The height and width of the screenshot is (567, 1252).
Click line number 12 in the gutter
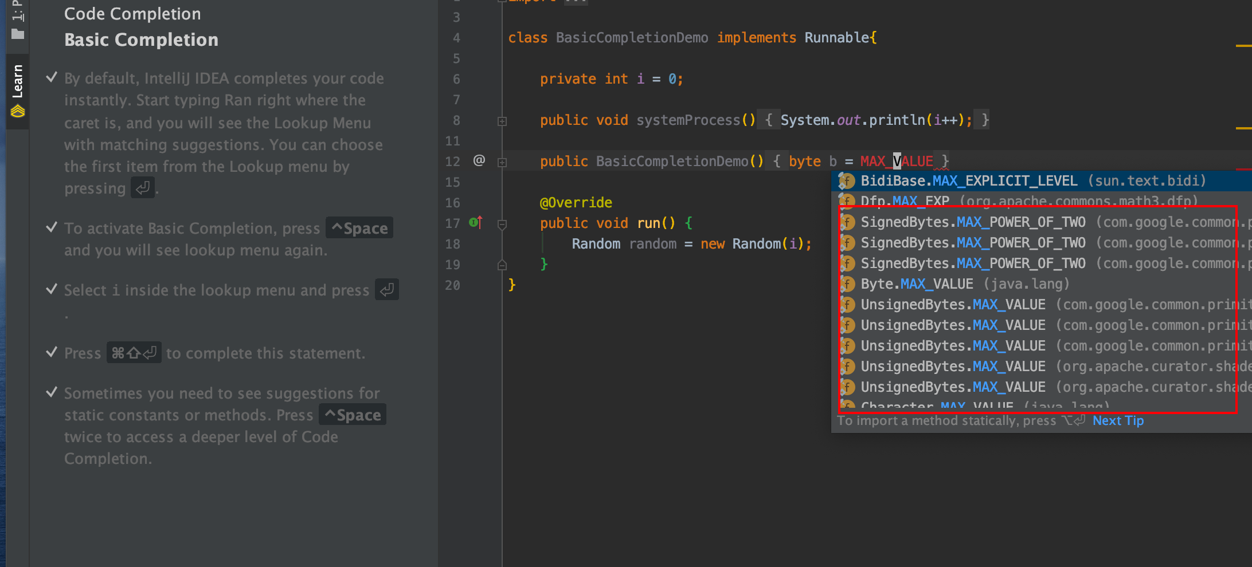pyautogui.click(x=452, y=162)
